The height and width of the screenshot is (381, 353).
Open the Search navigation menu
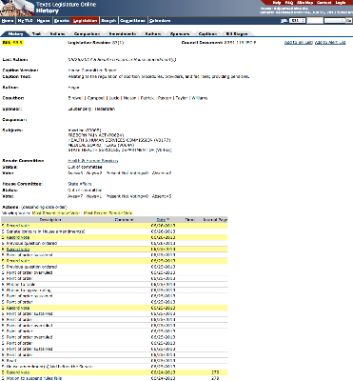pyautogui.click(x=108, y=21)
